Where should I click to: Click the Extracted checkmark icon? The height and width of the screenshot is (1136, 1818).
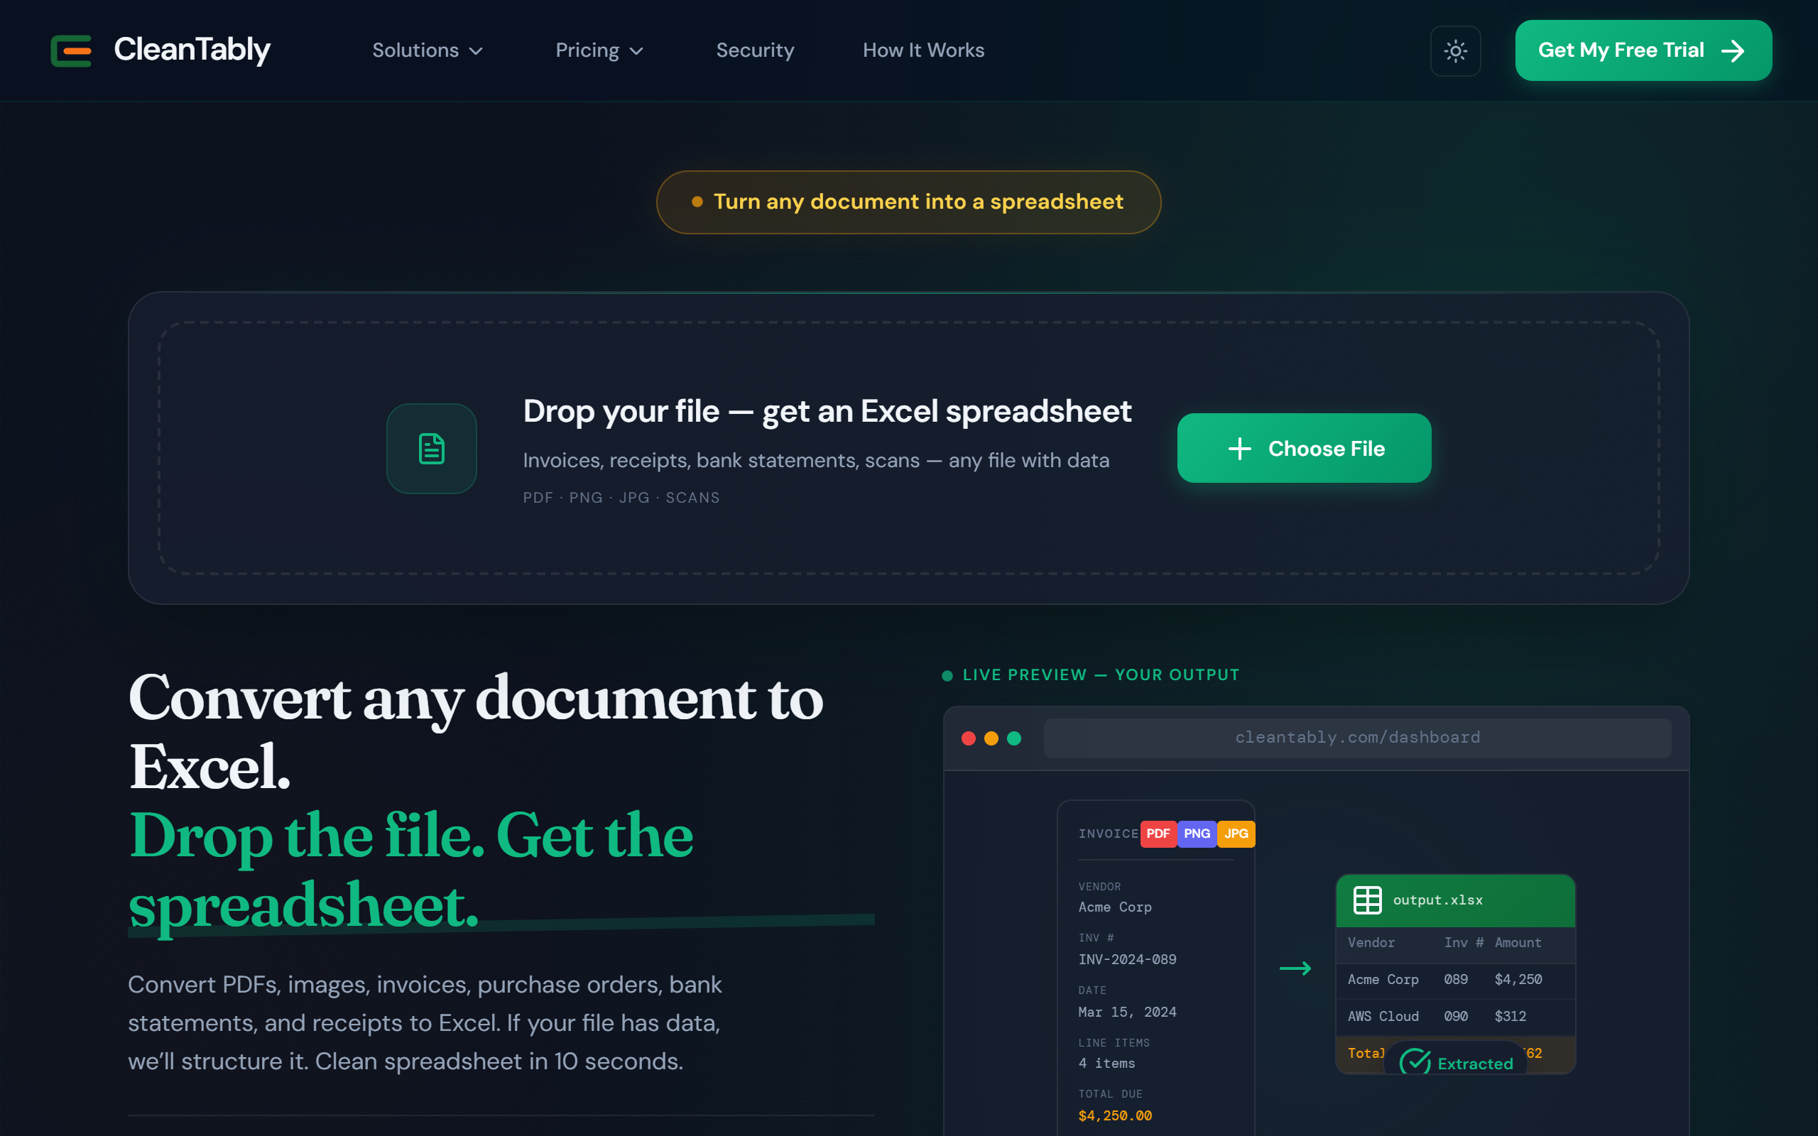1415,1062
